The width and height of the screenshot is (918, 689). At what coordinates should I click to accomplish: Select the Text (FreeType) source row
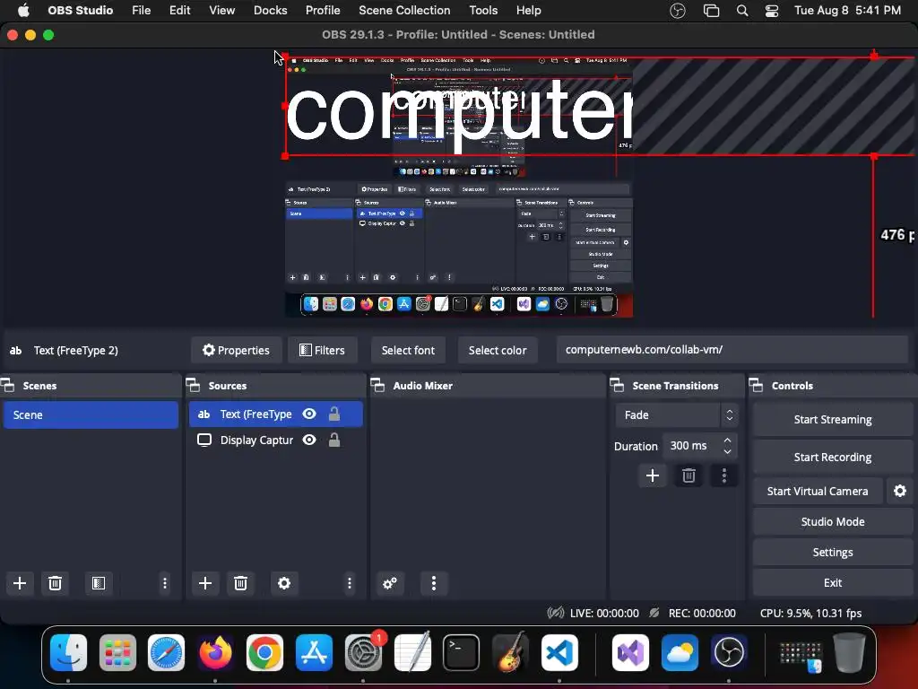(276, 414)
